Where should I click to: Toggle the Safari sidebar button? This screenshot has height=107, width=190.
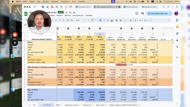coord(35,7)
